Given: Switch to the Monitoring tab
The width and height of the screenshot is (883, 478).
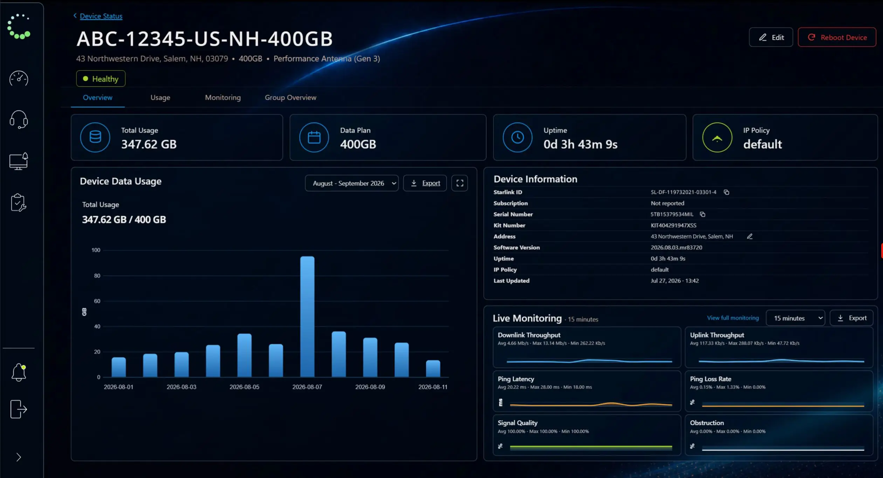Looking at the screenshot, I should pos(223,98).
